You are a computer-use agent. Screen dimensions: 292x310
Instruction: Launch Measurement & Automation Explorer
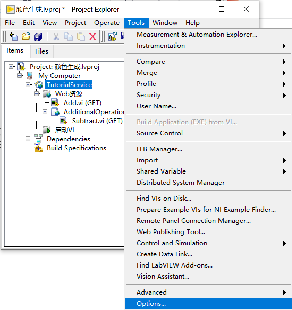(x=197, y=34)
